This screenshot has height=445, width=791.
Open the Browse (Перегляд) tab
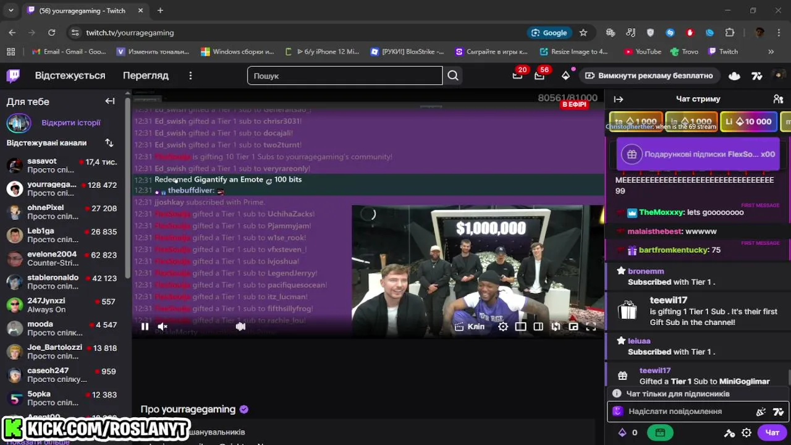pyautogui.click(x=146, y=75)
